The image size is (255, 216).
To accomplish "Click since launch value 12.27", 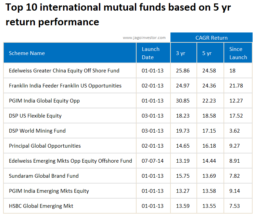I will click(x=236, y=101).
